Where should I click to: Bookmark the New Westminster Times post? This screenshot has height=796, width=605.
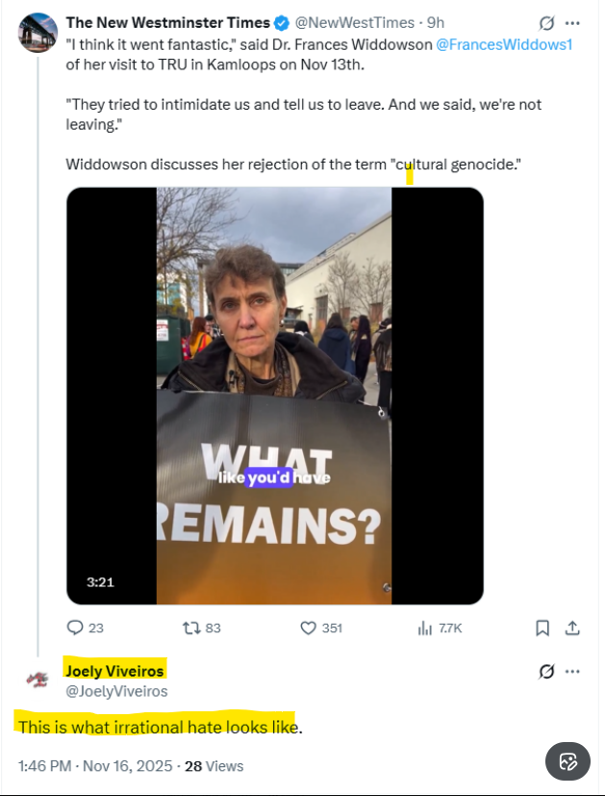542,628
